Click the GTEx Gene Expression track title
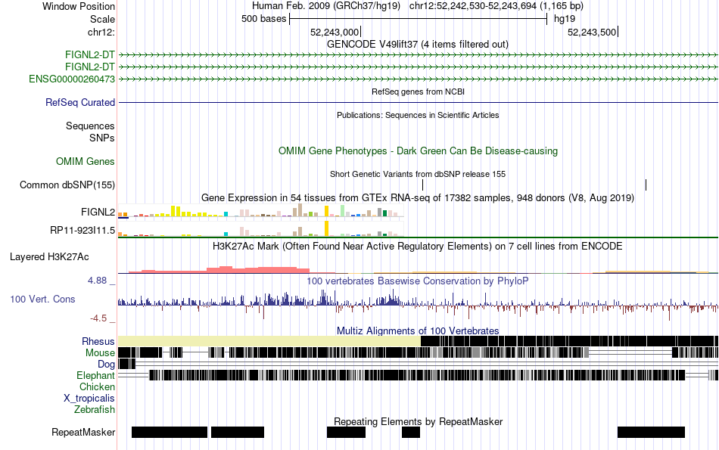Viewport: 719px width, 450px height. click(418, 198)
